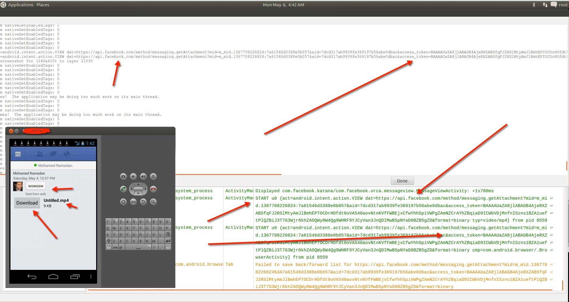Click emulator volume up button

point(143,176)
